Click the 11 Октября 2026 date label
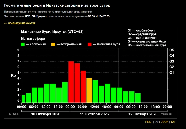This screenshot has height=129, width=186. (94, 114)
